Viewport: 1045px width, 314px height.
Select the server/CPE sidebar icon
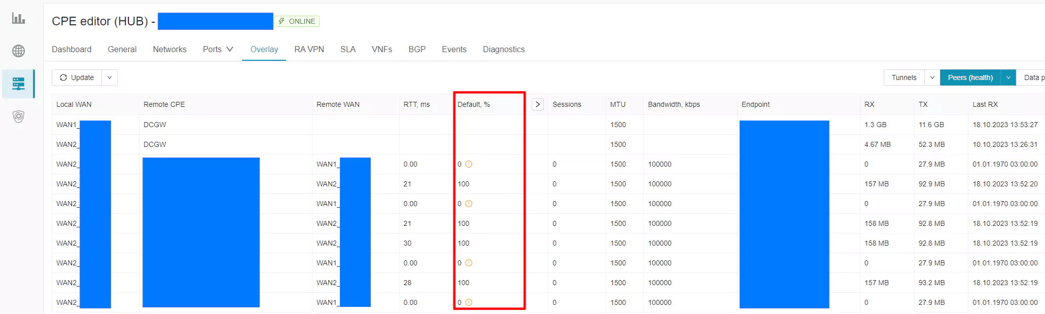coord(18,84)
